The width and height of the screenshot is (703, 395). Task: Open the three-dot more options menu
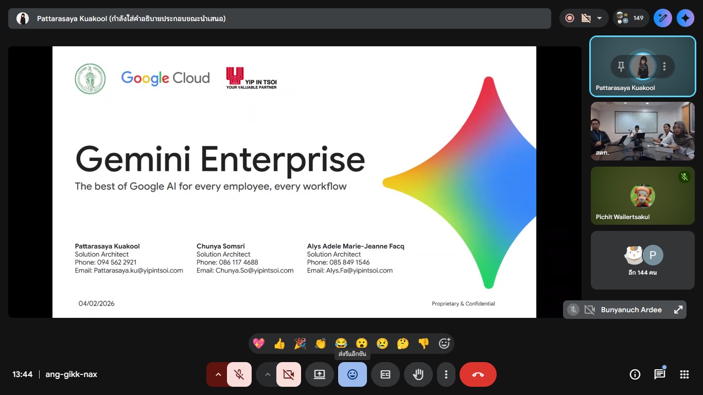coord(446,374)
